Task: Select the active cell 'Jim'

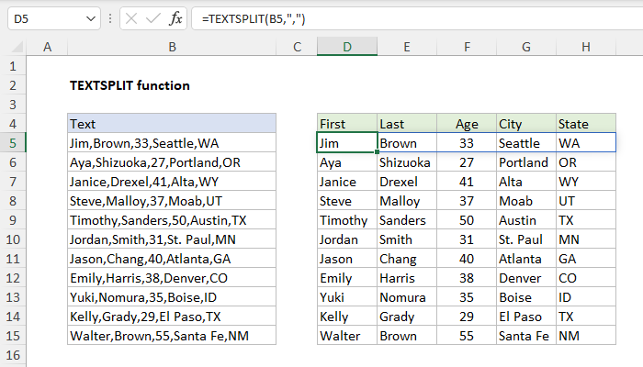Action: pyautogui.click(x=347, y=143)
